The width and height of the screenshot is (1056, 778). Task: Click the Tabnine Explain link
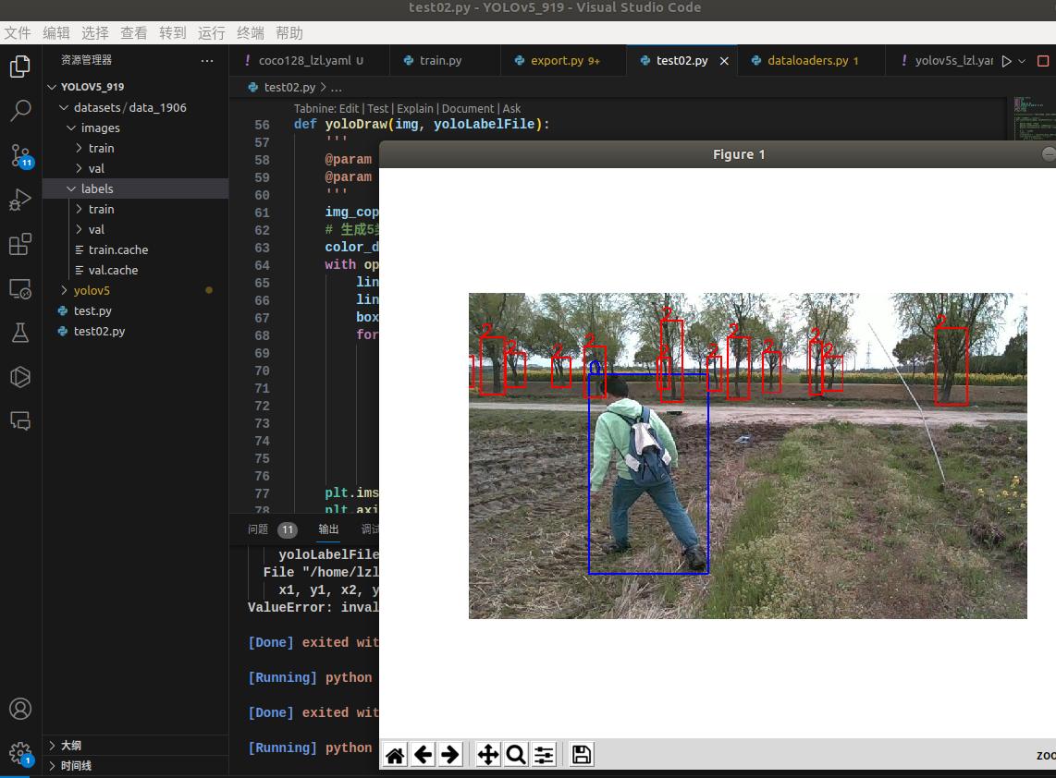(x=415, y=108)
